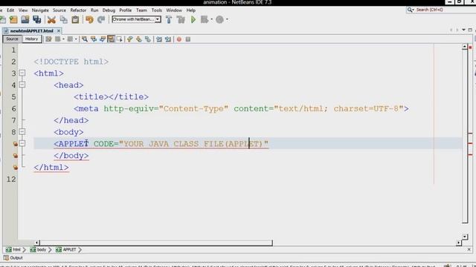Click the Find Next Occurrence icon

click(x=103, y=39)
